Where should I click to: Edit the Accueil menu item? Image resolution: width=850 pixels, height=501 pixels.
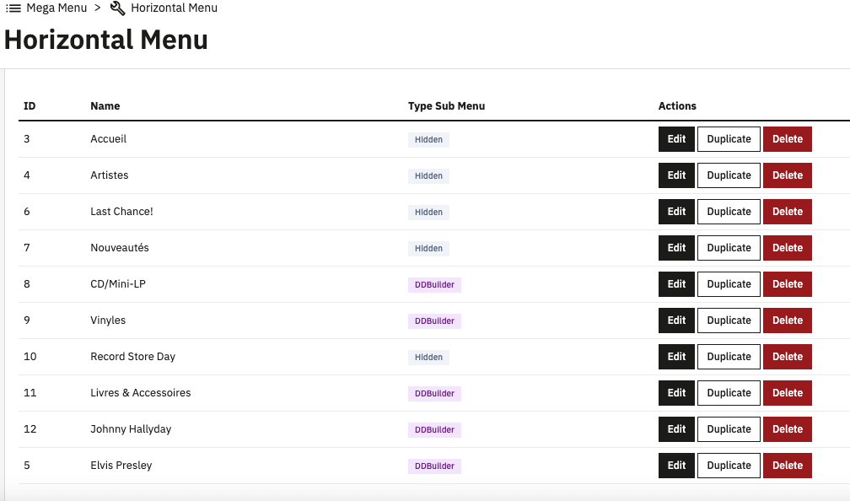pyautogui.click(x=676, y=139)
